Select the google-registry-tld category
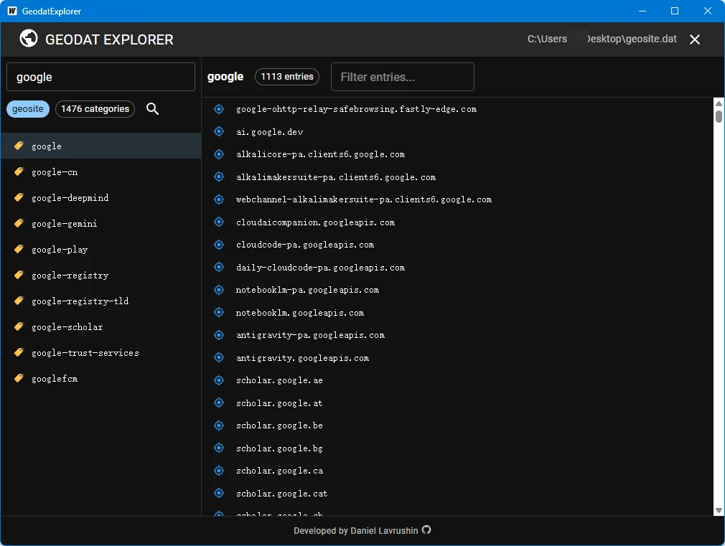The image size is (725, 546). (100, 301)
